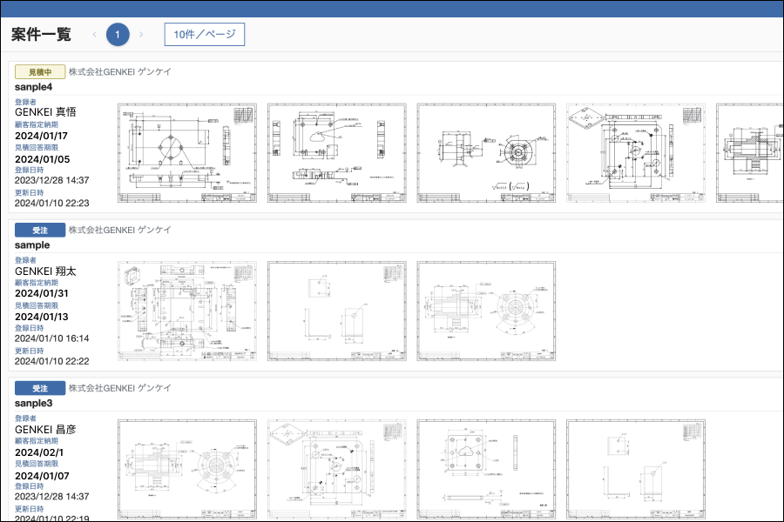This screenshot has height=522, width=784.
Task: Click the previous page arrow
Action: point(94,35)
